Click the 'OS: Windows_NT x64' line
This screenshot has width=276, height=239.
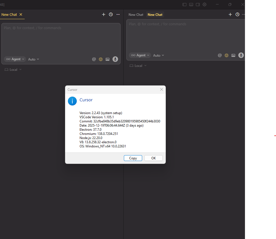tap(103, 146)
